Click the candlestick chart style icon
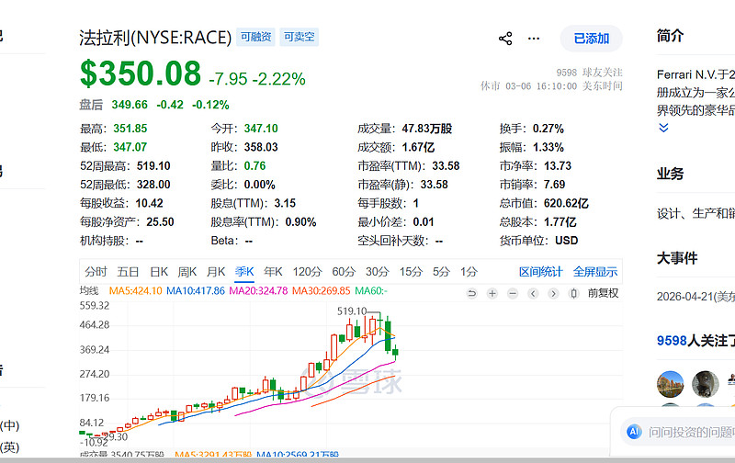The width and height of the screenshot is (735, 463). (x=574, y=293)
